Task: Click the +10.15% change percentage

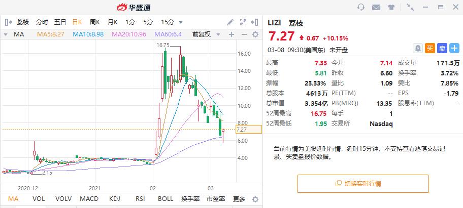Action: 335,38
